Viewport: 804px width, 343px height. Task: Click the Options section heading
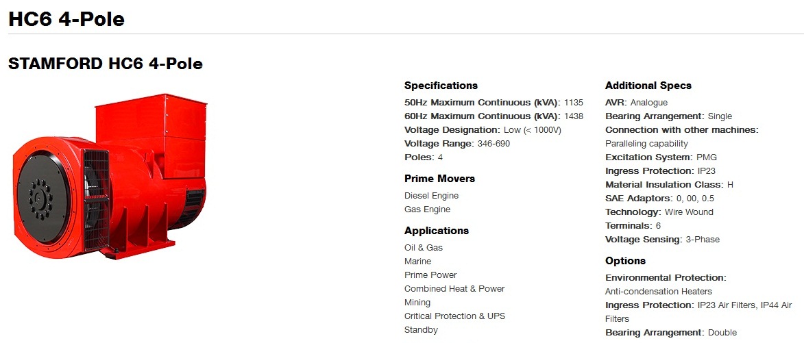[626, 261]
